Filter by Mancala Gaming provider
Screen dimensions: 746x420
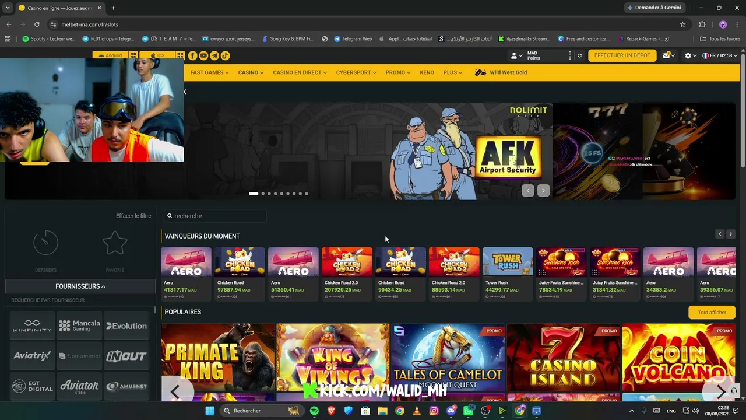[x=79, y=325]
